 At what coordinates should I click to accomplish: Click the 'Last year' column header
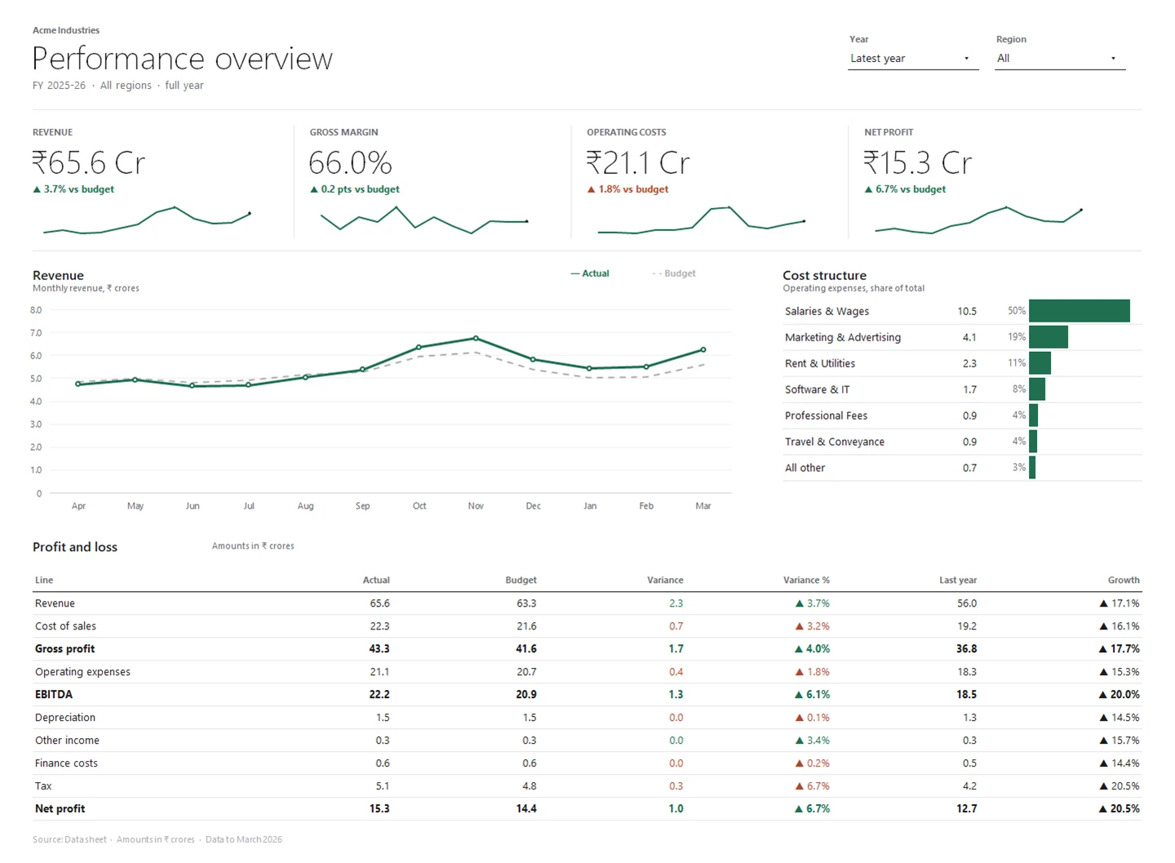click(x=958, y=581)
